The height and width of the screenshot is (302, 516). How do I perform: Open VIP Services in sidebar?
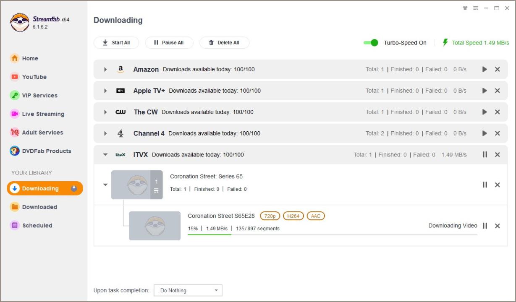point(39,95)
